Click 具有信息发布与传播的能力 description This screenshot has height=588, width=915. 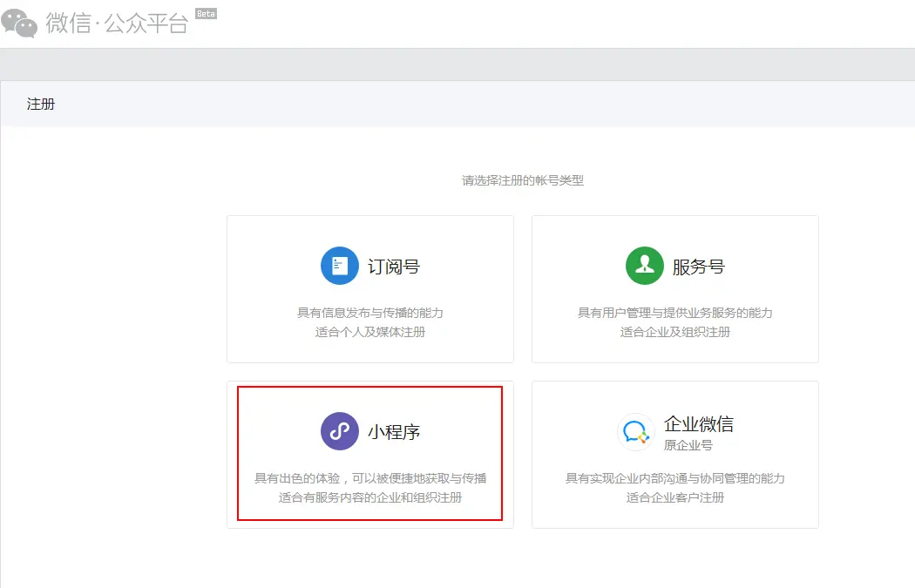[370, 313]
